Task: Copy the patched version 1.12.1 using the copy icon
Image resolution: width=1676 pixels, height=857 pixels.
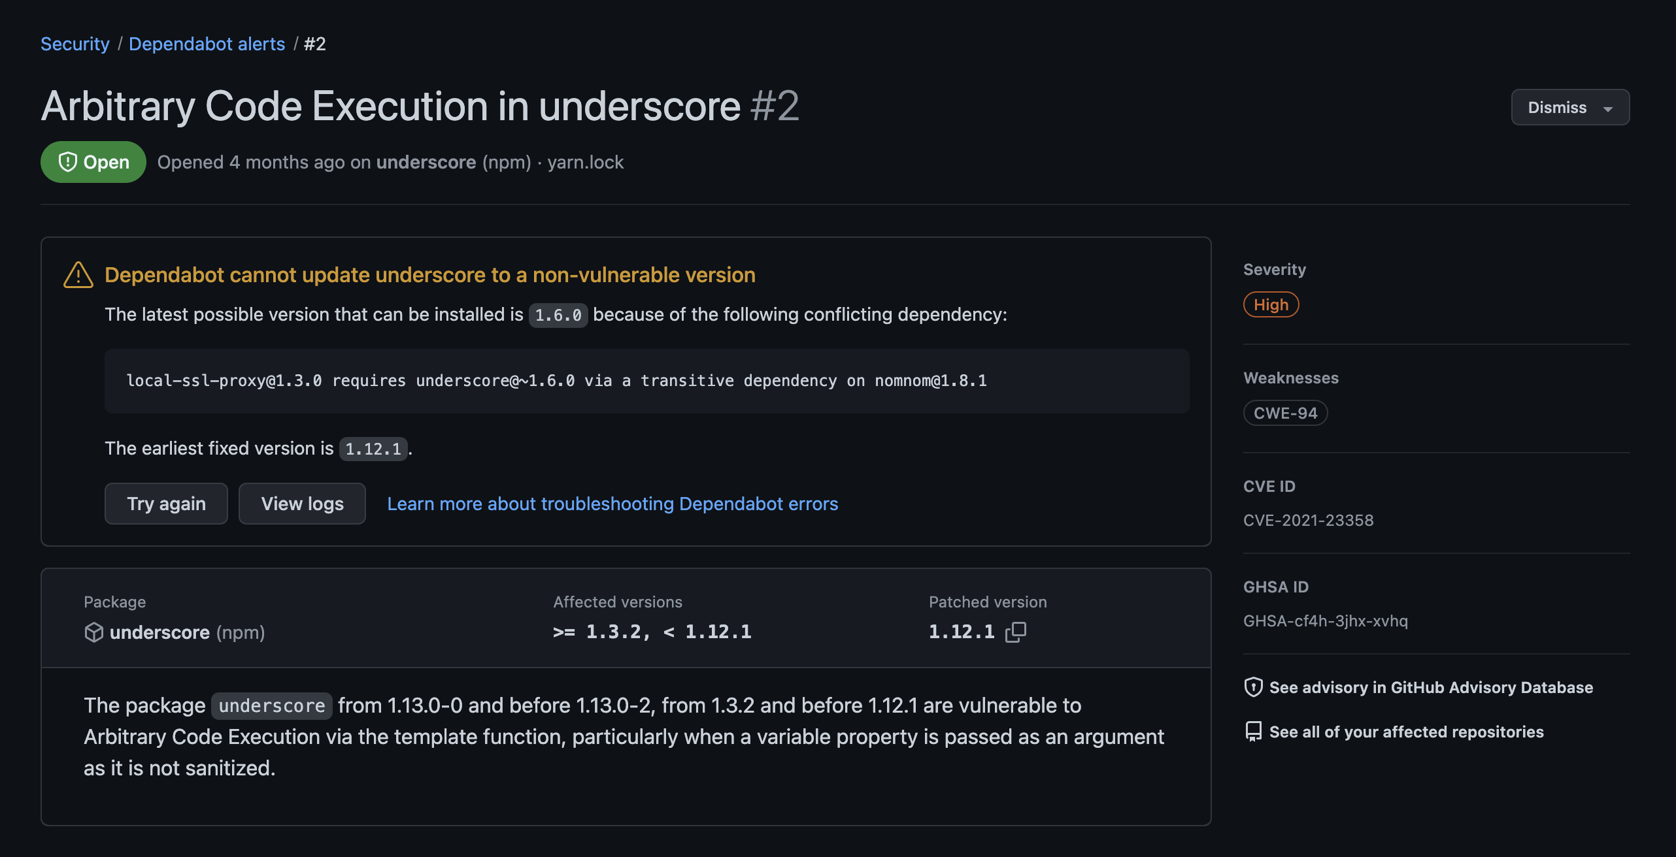Action: (1015, 632)
